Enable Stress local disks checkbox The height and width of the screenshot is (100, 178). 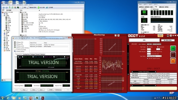click(17, 50)
